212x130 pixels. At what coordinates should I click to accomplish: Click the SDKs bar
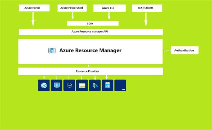pyautogui.click(x=93, y=23)
